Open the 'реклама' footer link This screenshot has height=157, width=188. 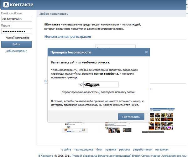pyautogui.click(x=124, y=149)
